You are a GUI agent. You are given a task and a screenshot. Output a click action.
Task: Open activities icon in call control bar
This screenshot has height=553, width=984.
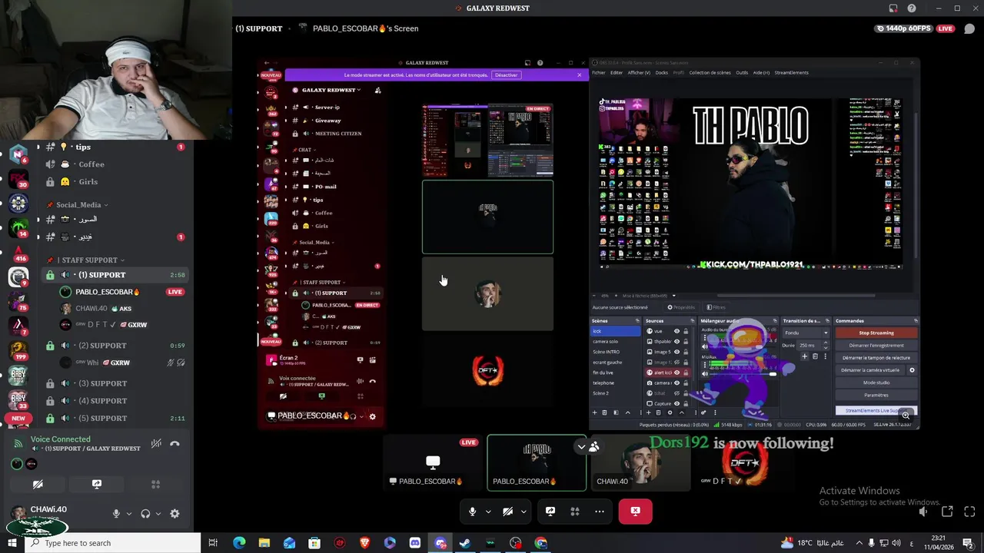pos(574,512)
